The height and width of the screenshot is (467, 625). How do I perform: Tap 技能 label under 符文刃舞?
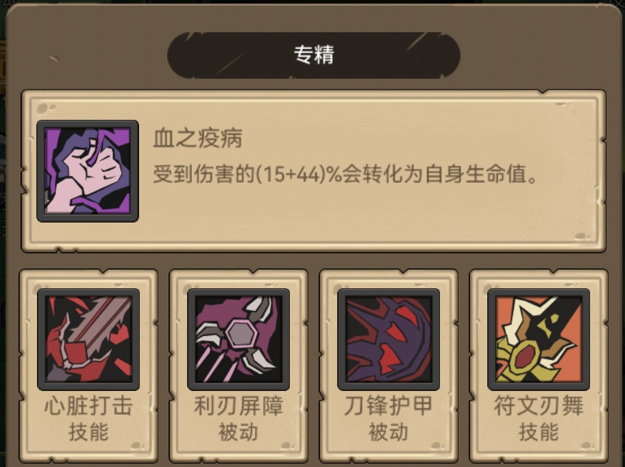539,432
